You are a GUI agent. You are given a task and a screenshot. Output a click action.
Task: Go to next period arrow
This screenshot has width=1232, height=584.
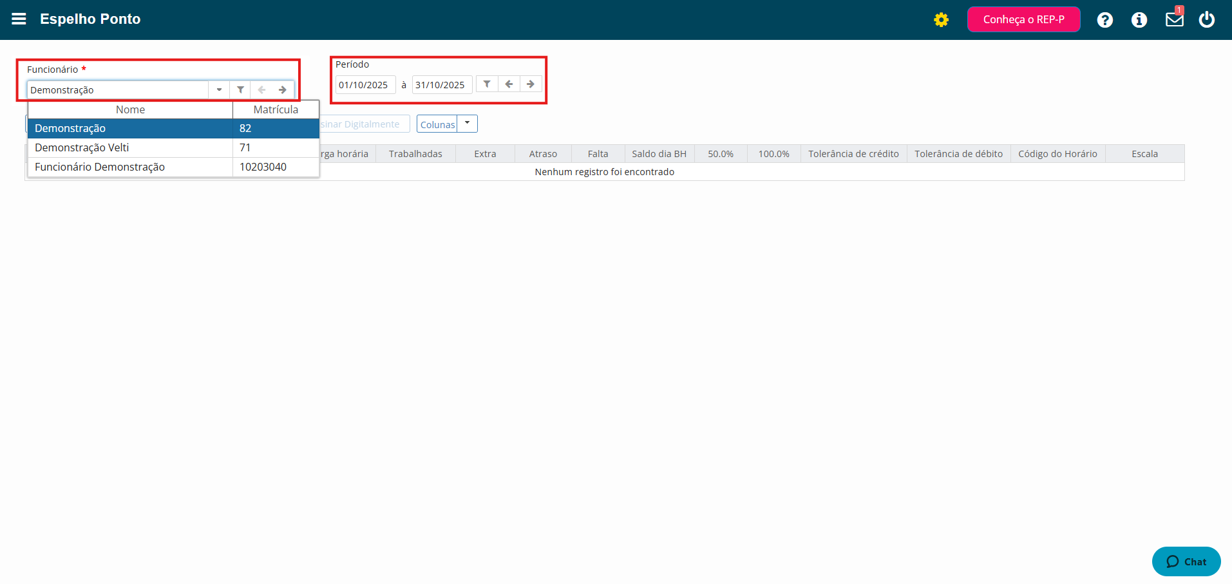coord(531,84)
